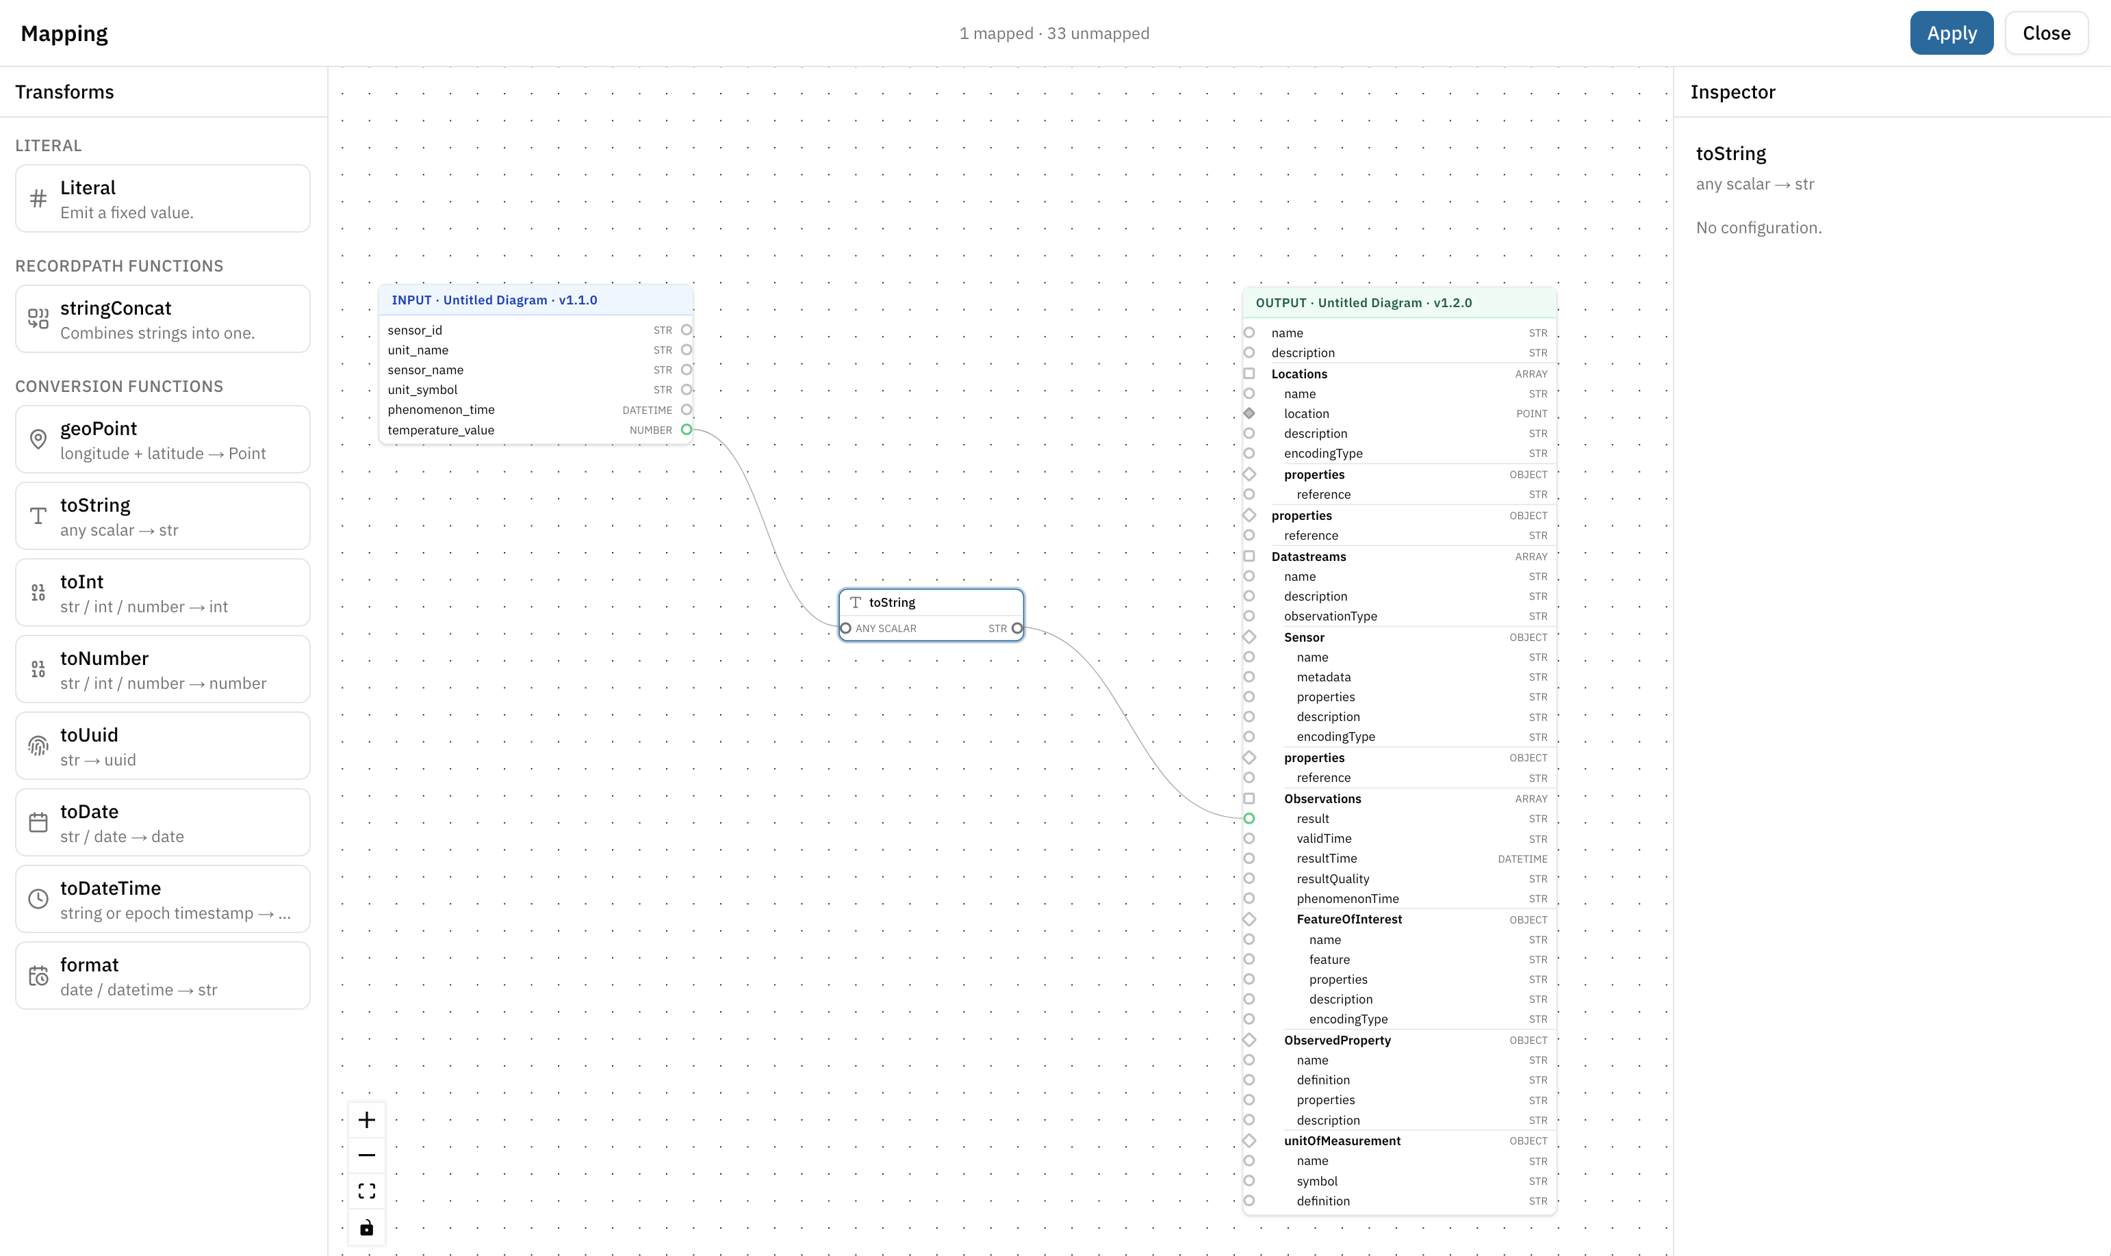Close the mapping dialog
Image resolution: width=2111 pixels, height=1256 pixels.
click(x=2046, y=33)
